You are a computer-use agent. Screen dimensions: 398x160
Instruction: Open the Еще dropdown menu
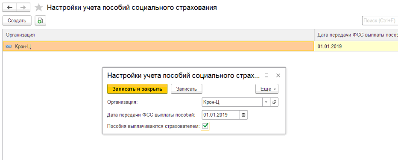267,89
